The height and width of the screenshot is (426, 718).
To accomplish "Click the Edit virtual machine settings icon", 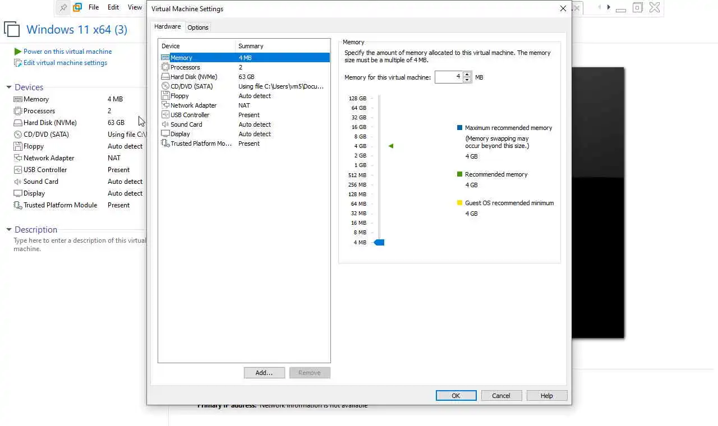I will [18, 63].
